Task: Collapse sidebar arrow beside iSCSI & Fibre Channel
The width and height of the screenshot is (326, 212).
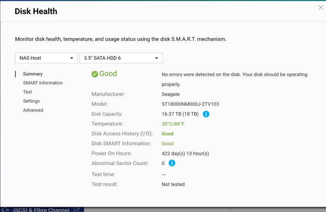Action: tap(5, 210)
